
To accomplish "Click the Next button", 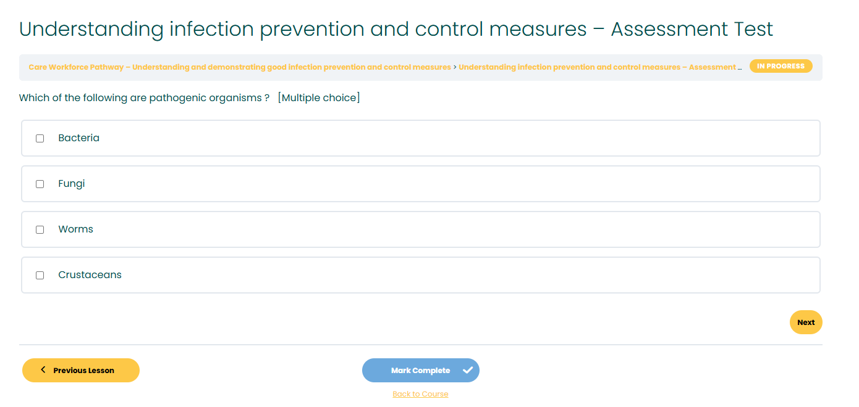I will (x=806, y=322).
